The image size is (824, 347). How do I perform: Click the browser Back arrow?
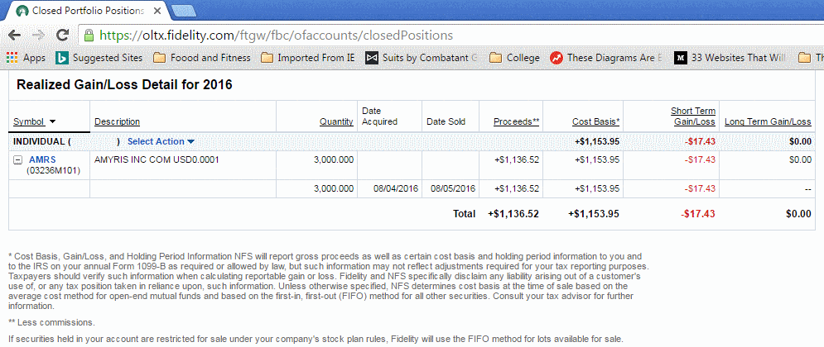click(x=14, y=36)
